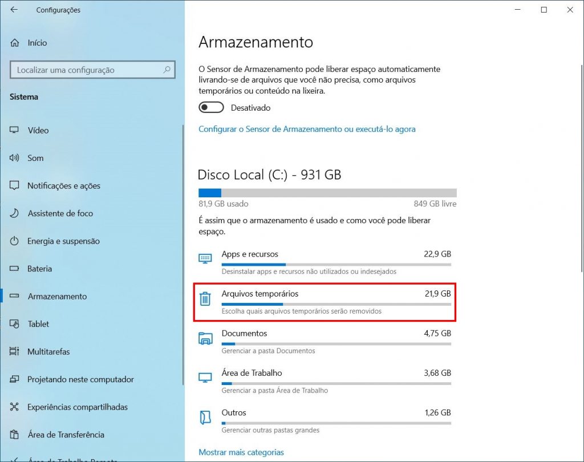Click the sidebar vertical scrollbar
584x462 pixels.
point(183,255)
